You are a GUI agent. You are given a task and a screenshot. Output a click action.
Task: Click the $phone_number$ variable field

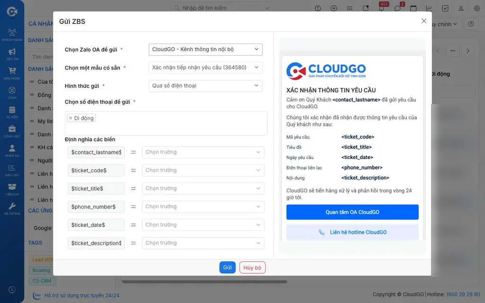point(96,207)
